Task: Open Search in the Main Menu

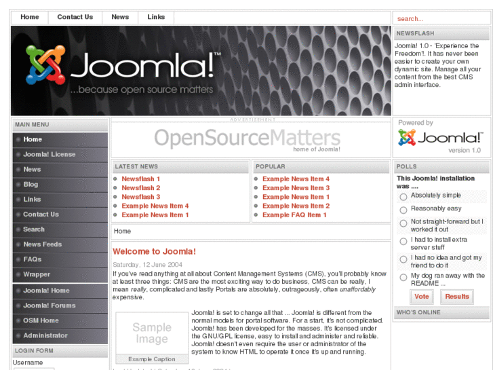Action: tap(60, 229)
